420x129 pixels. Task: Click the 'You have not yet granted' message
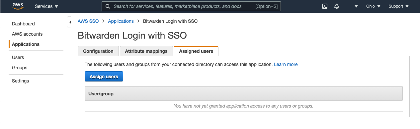[x=243, y=106]
